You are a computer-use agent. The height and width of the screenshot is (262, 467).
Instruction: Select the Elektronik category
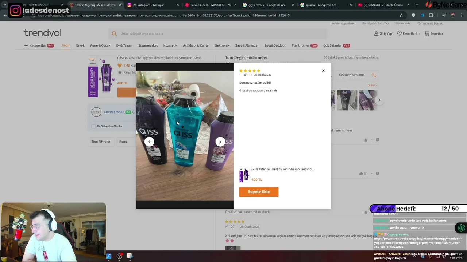222,45
